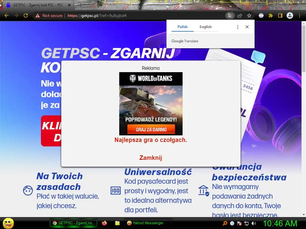The width and height of the screenshot is (306, 229).
Task: Reload the getpsc.pl page
Action: pos(26,16)
